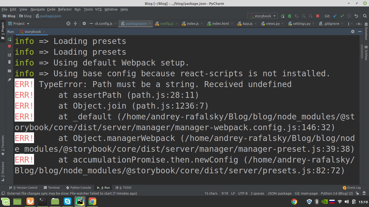
Task: Pin the storybook run tab
Action: pyautogui.click(x=9, y=80)
